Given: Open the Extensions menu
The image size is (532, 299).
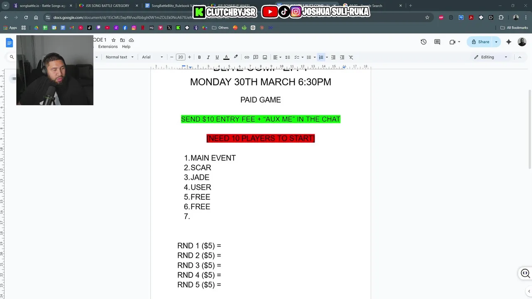Looking at the screenshot, I should click(x=108, y=47).
